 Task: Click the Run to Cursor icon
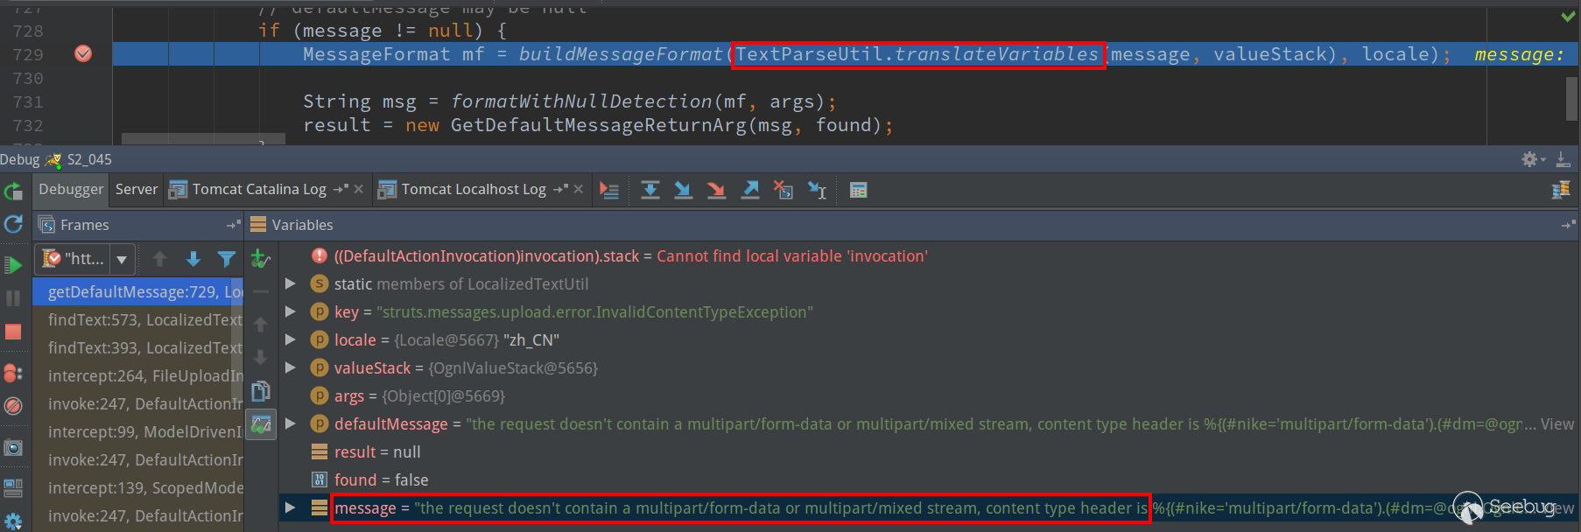pos(817,190)
